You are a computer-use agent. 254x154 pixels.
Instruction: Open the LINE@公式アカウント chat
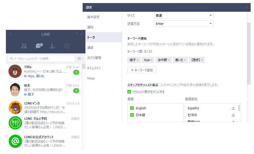(x=44, y=141)
